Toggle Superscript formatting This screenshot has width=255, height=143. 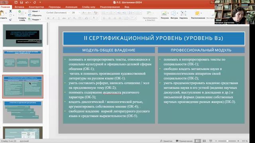[69, 18]
